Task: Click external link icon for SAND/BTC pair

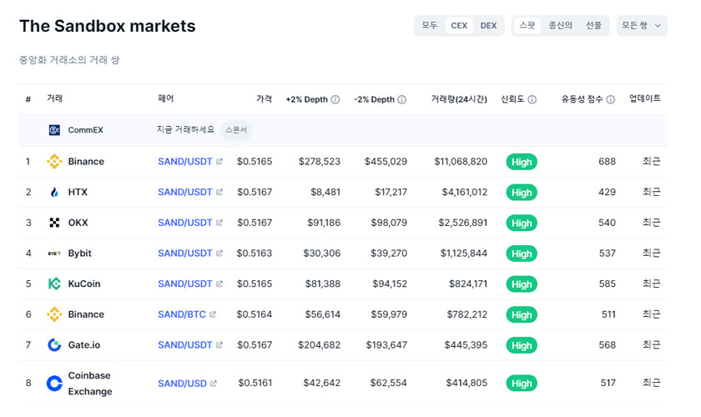Action: [x=213, y=314]
